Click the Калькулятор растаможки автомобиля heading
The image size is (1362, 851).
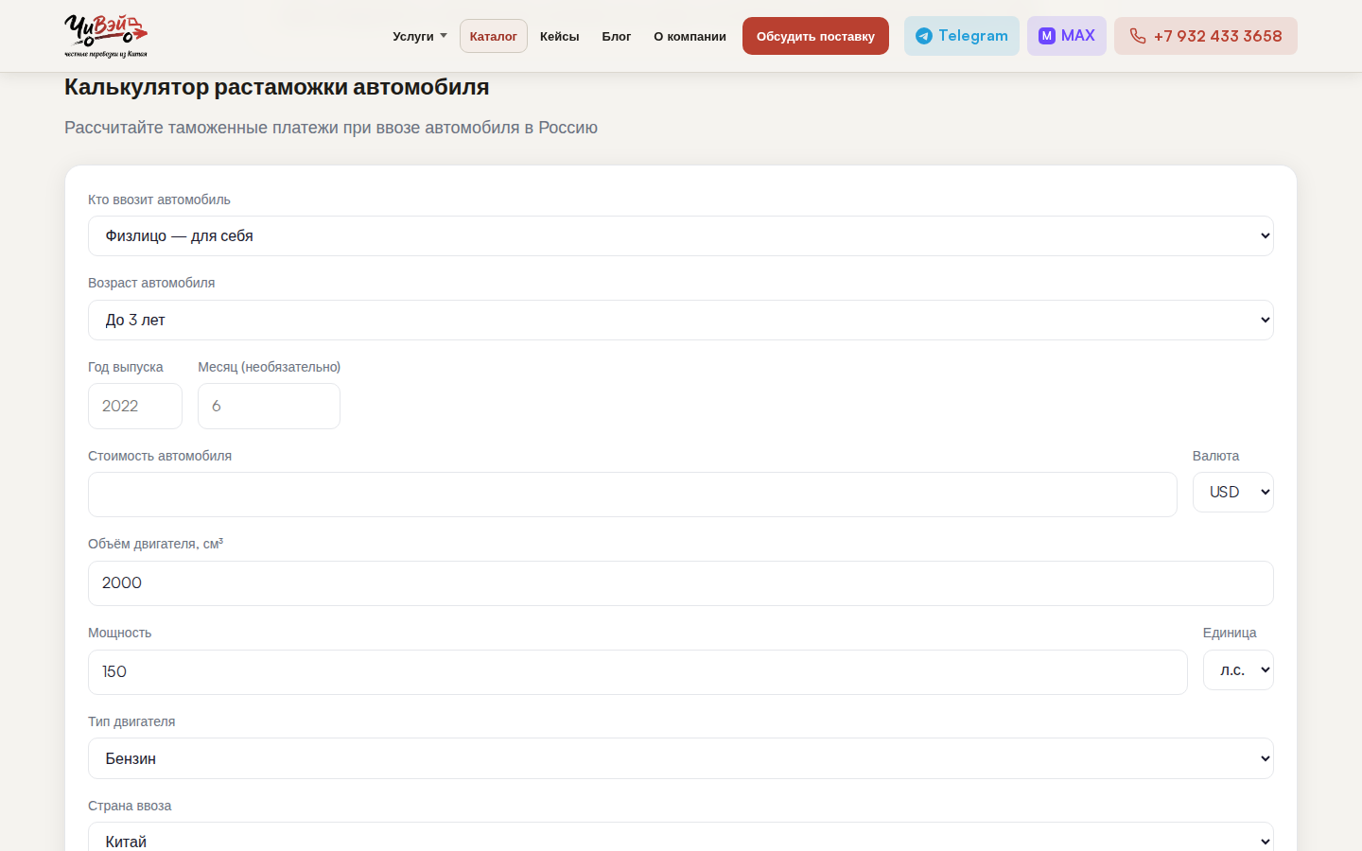tap(277, 87)
